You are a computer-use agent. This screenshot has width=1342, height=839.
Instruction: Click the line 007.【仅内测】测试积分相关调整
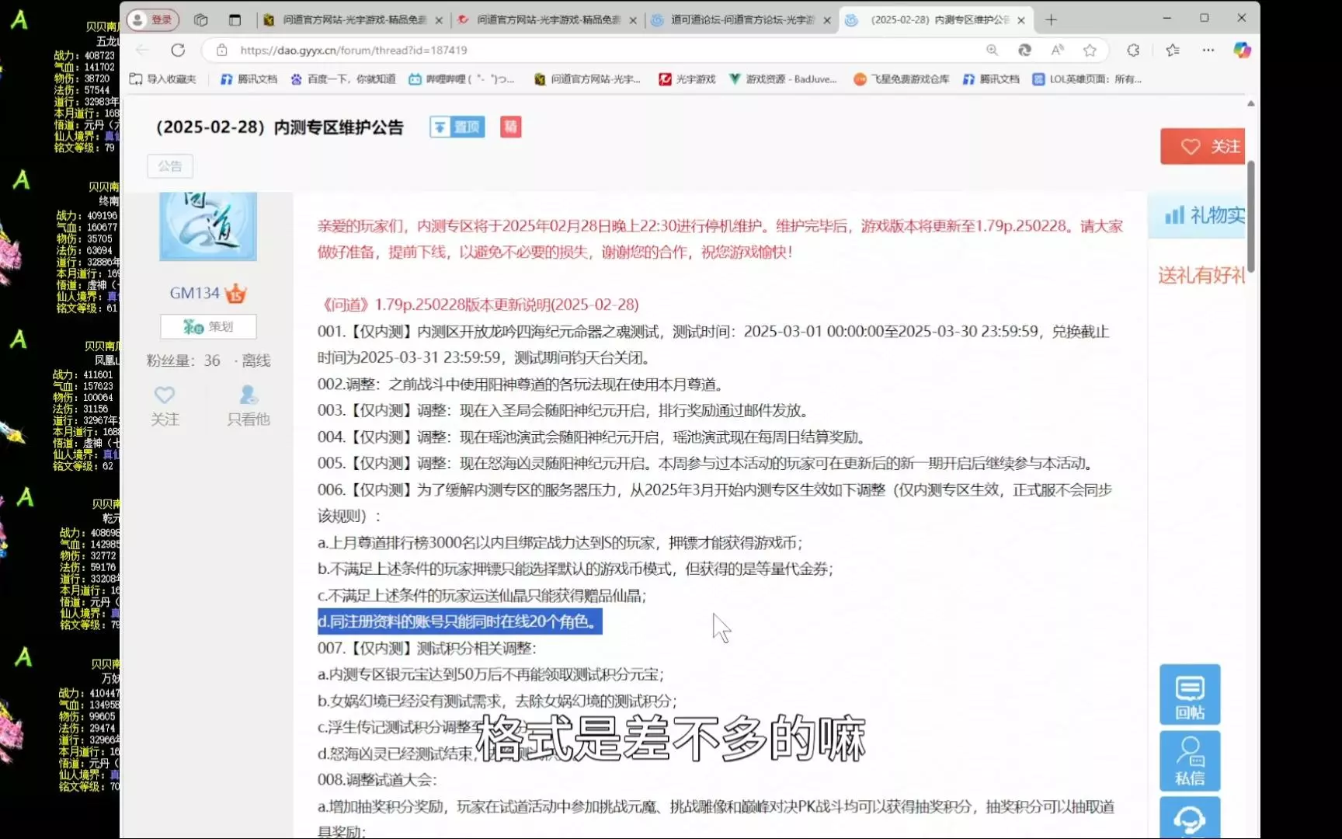point(426,648)
